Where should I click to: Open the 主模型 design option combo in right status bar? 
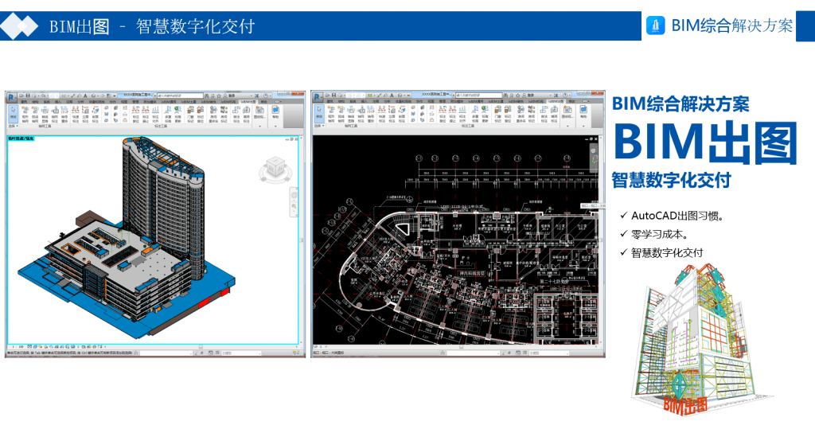[548, 353]
